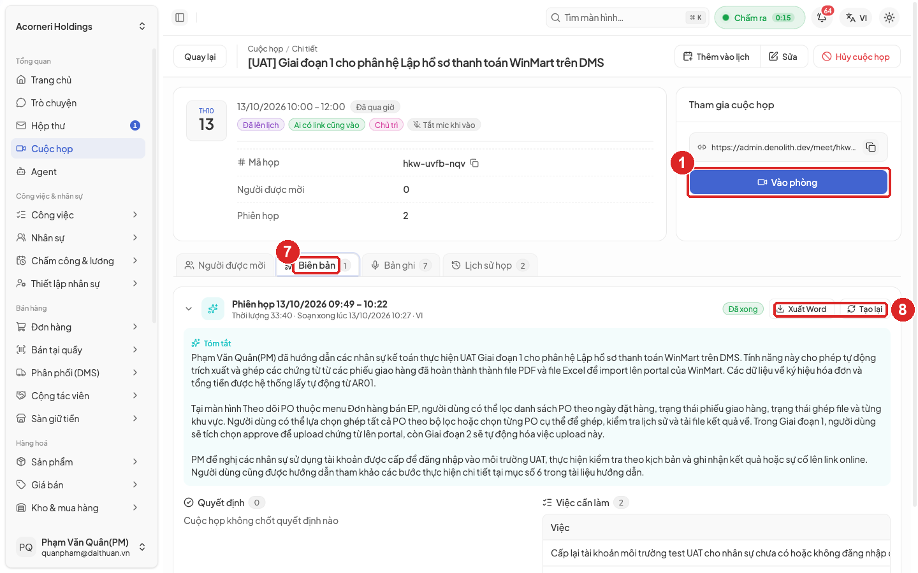Expand Chấm công & lương menu

click(78, 261)
